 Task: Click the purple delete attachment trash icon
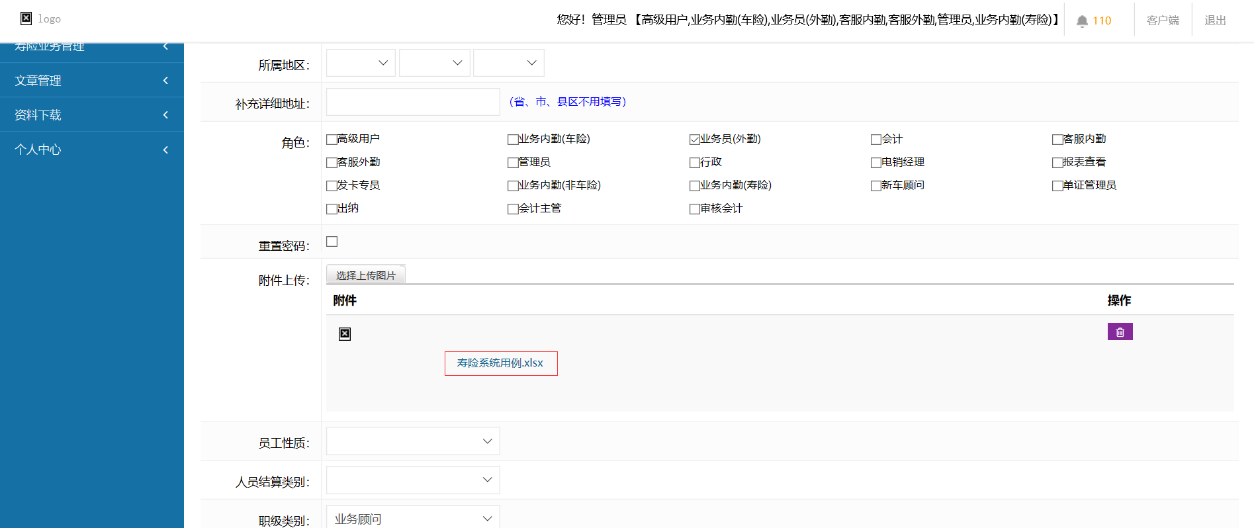point(1120,331)
